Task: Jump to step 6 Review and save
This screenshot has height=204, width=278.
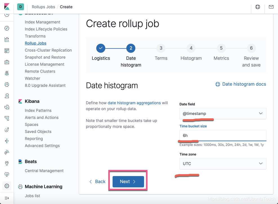Action: coord(251,48)
